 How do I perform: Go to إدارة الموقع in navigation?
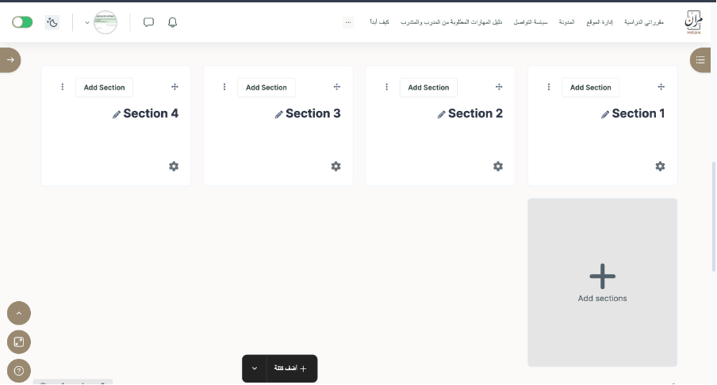[599, 22]
